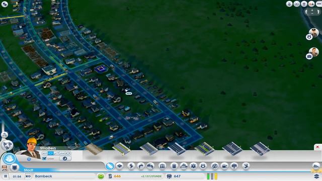Open the data layers stack icon

pos(316,176)
